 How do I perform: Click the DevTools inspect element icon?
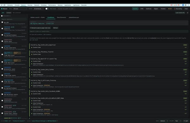click(2, 5)
